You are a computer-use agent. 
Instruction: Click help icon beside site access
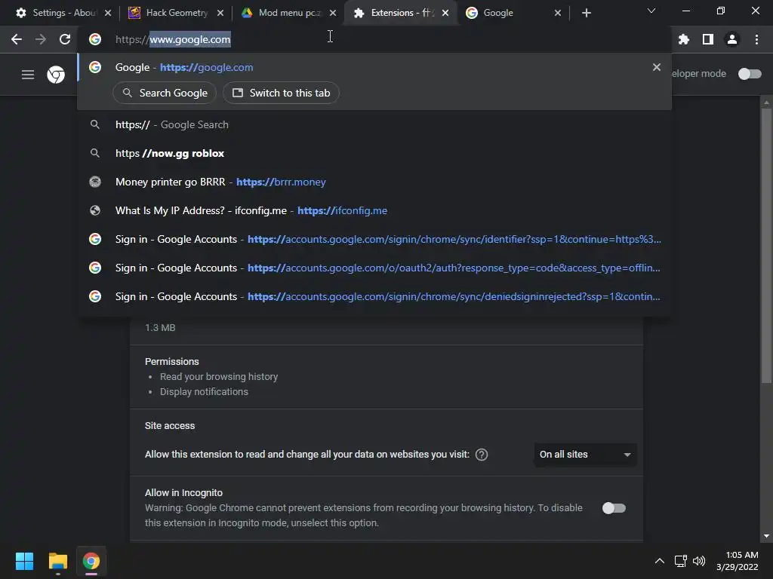482,455
